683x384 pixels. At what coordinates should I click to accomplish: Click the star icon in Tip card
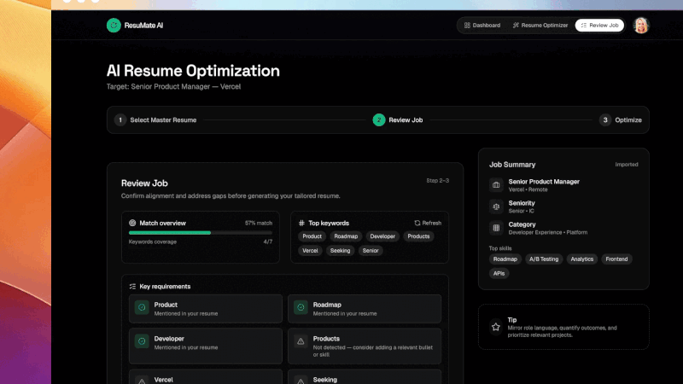point(495,327)
